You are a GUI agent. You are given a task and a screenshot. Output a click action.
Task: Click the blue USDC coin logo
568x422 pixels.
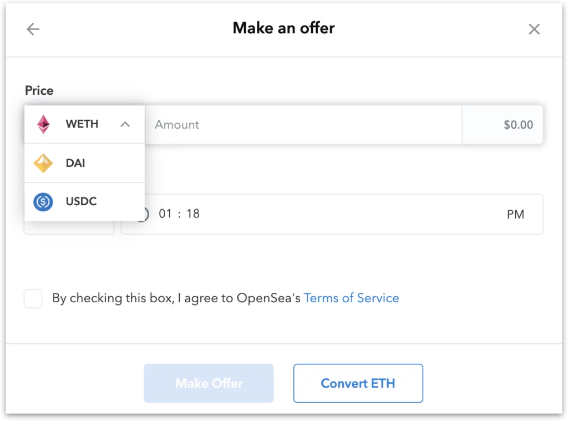click(43, 202)
